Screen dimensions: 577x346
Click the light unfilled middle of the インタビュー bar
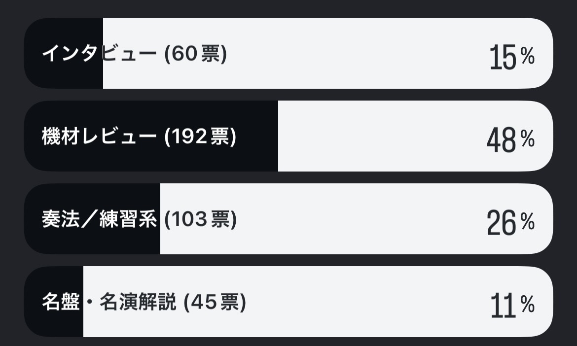[x=345, y=54]
